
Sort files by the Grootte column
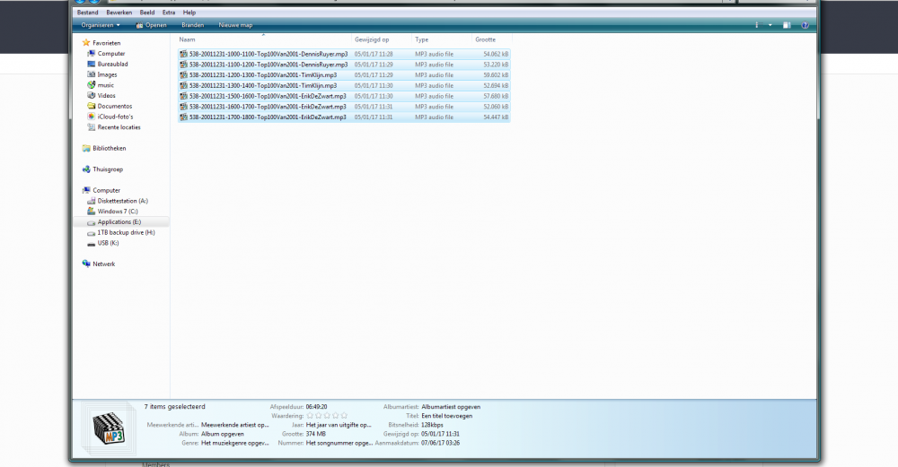[486, 40]
